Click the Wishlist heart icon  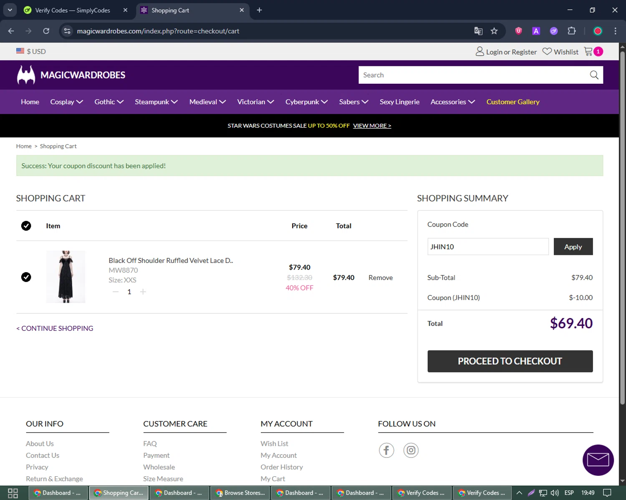tap(547, 51)
